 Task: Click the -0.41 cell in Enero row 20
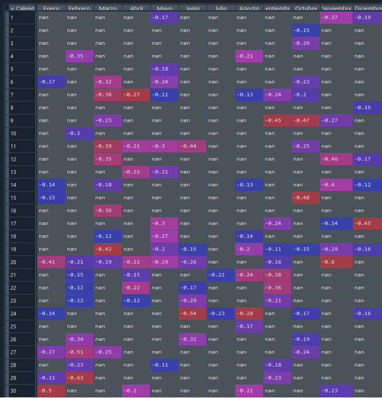tap(51, 262)
